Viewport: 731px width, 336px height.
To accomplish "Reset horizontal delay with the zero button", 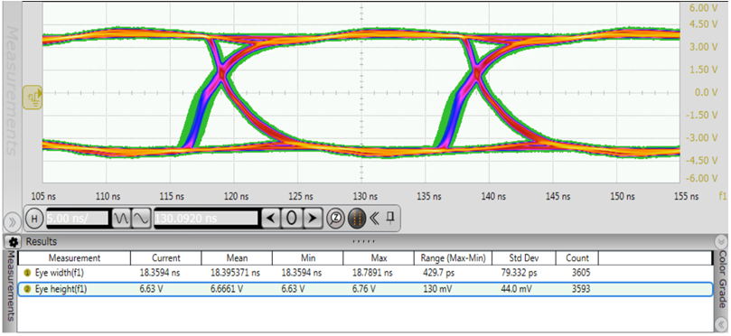I will [x=292, y=218].
